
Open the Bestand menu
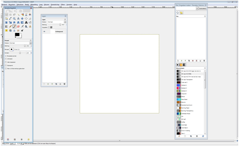[x=4, y=5]
